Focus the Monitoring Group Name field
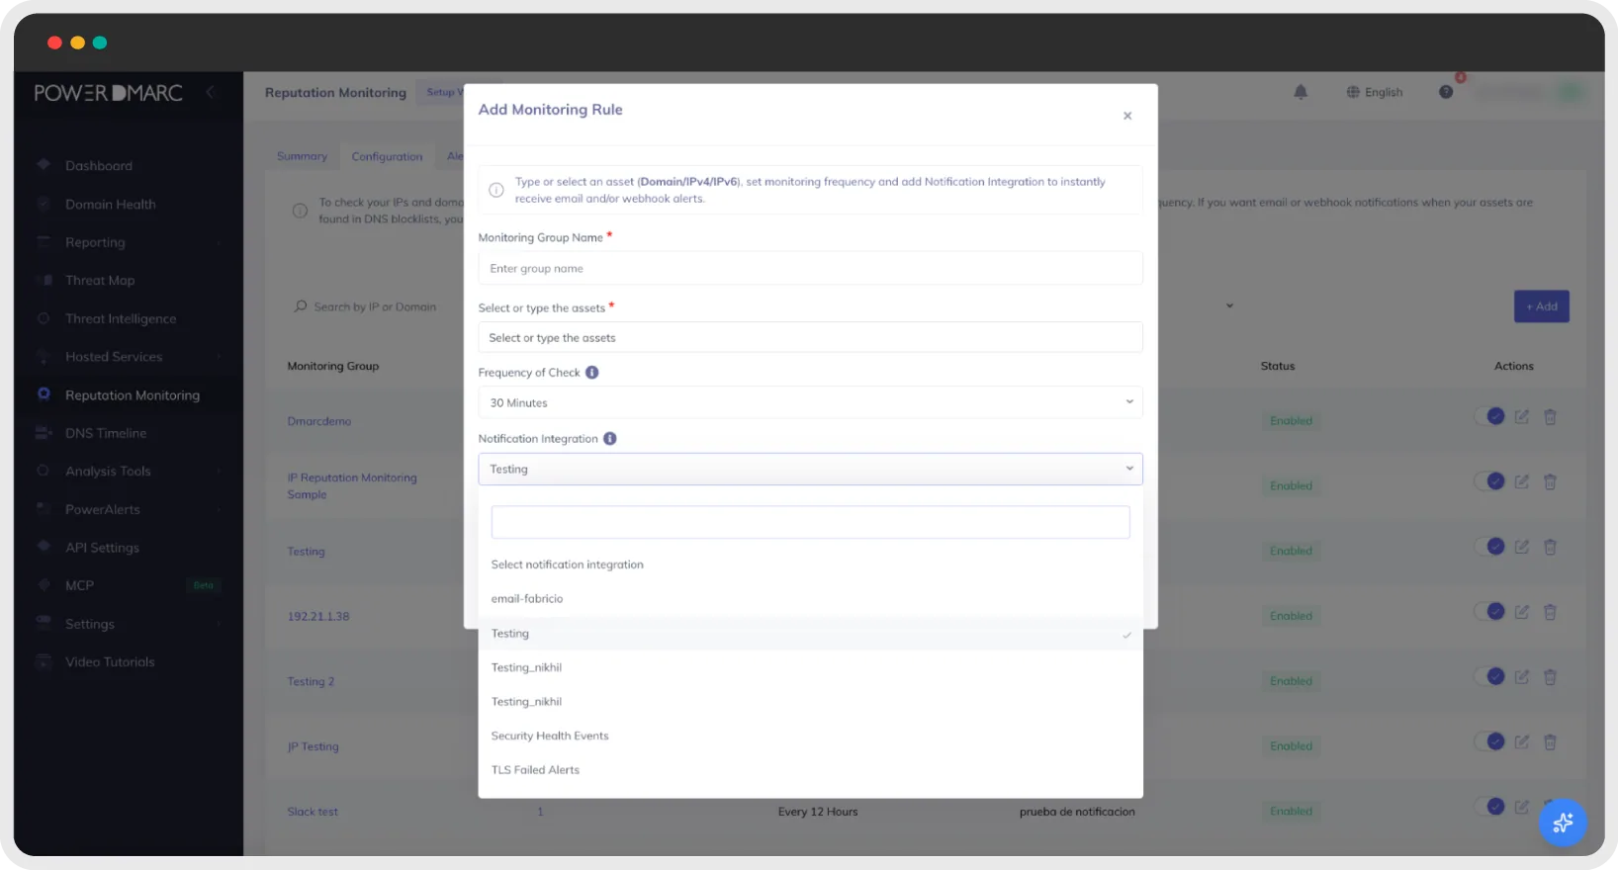Viewport: 1618px width, 870px height. tap(810, 268)
